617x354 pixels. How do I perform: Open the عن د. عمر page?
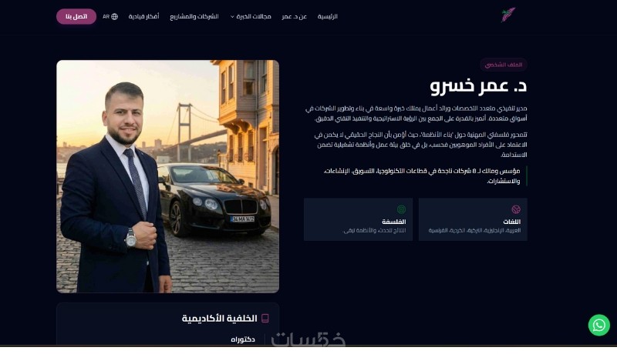pos(294,16)
